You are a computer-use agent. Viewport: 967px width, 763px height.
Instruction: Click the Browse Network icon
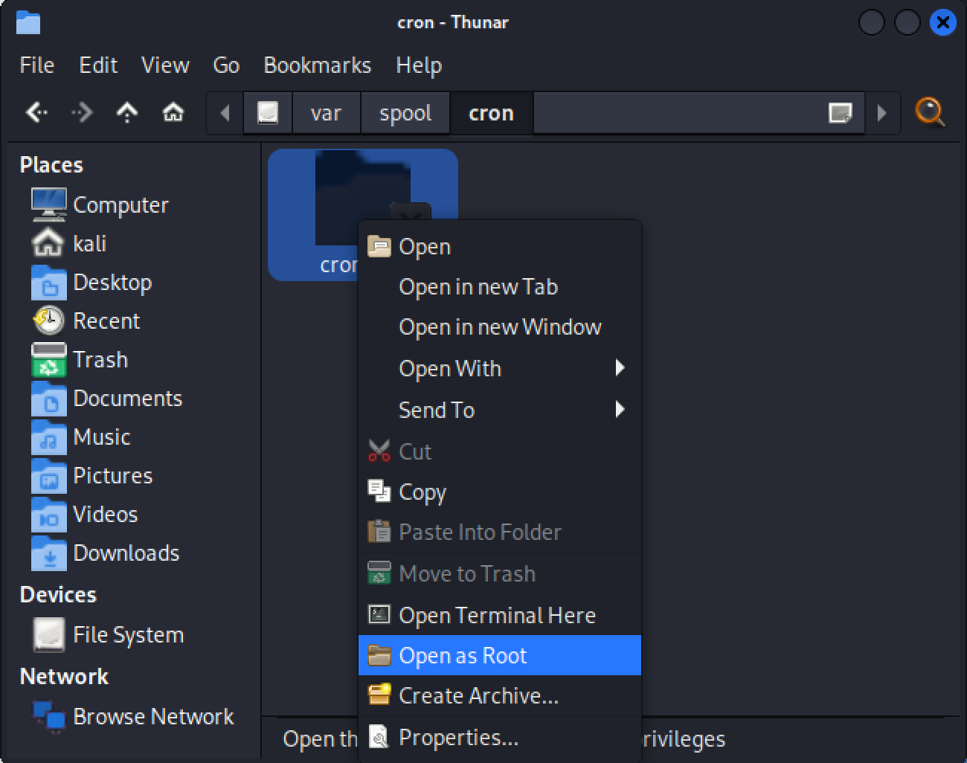tap(49, 716)
